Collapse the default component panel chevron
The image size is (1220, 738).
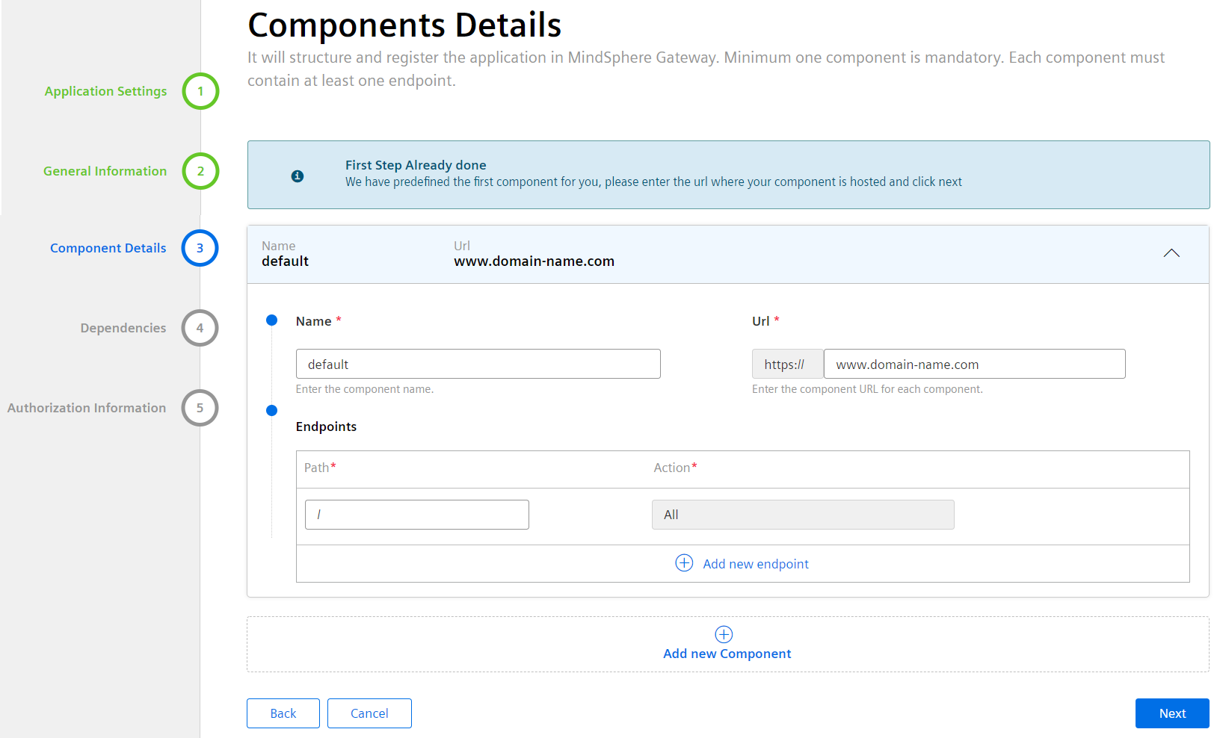[1171, 253]
